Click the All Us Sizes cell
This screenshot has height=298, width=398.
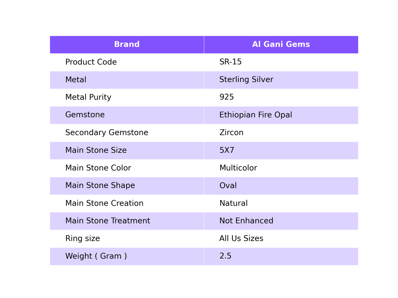281,238
